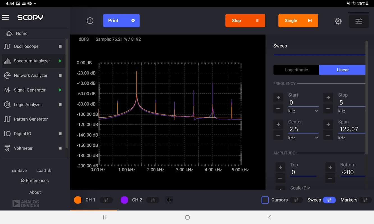Select CH 2 purple color swatch
This screenshot has width=374, height=224.
(x=124, y=200)
